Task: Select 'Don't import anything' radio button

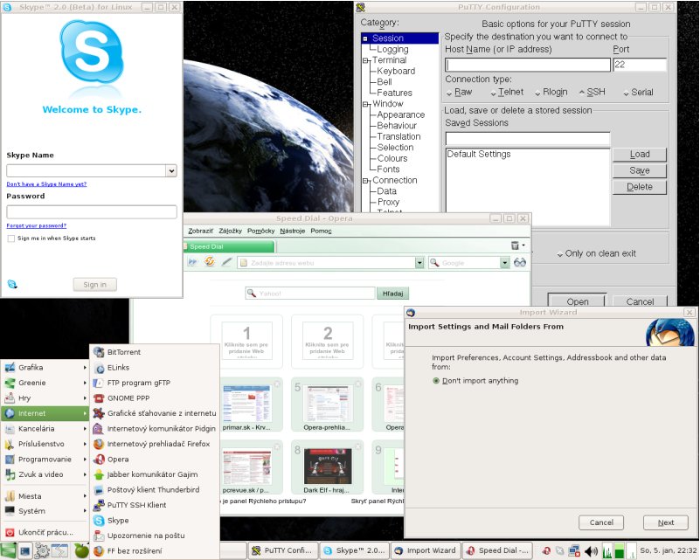Action: click(436, 381)
